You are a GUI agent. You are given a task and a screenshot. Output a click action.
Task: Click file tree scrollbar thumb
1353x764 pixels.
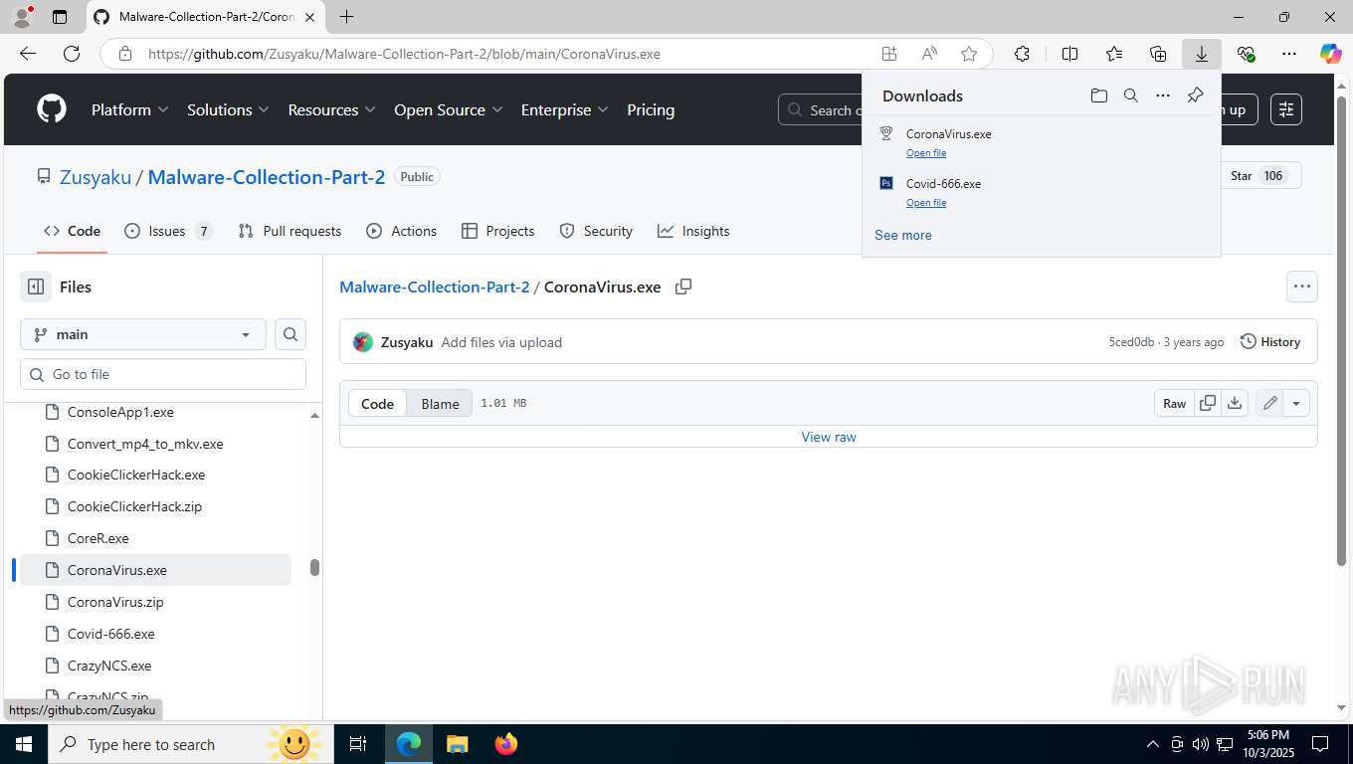point(314,567)
